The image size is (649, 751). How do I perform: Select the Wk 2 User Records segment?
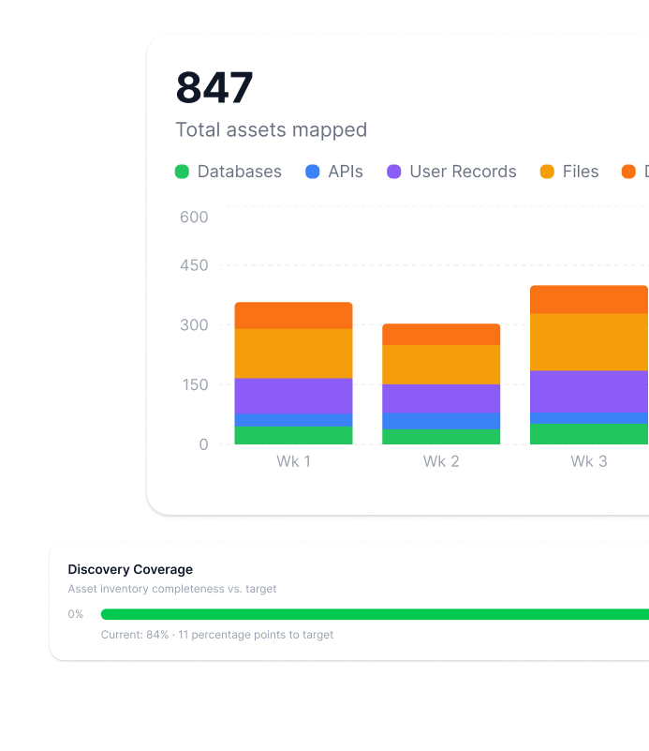(x=441, y=398)
